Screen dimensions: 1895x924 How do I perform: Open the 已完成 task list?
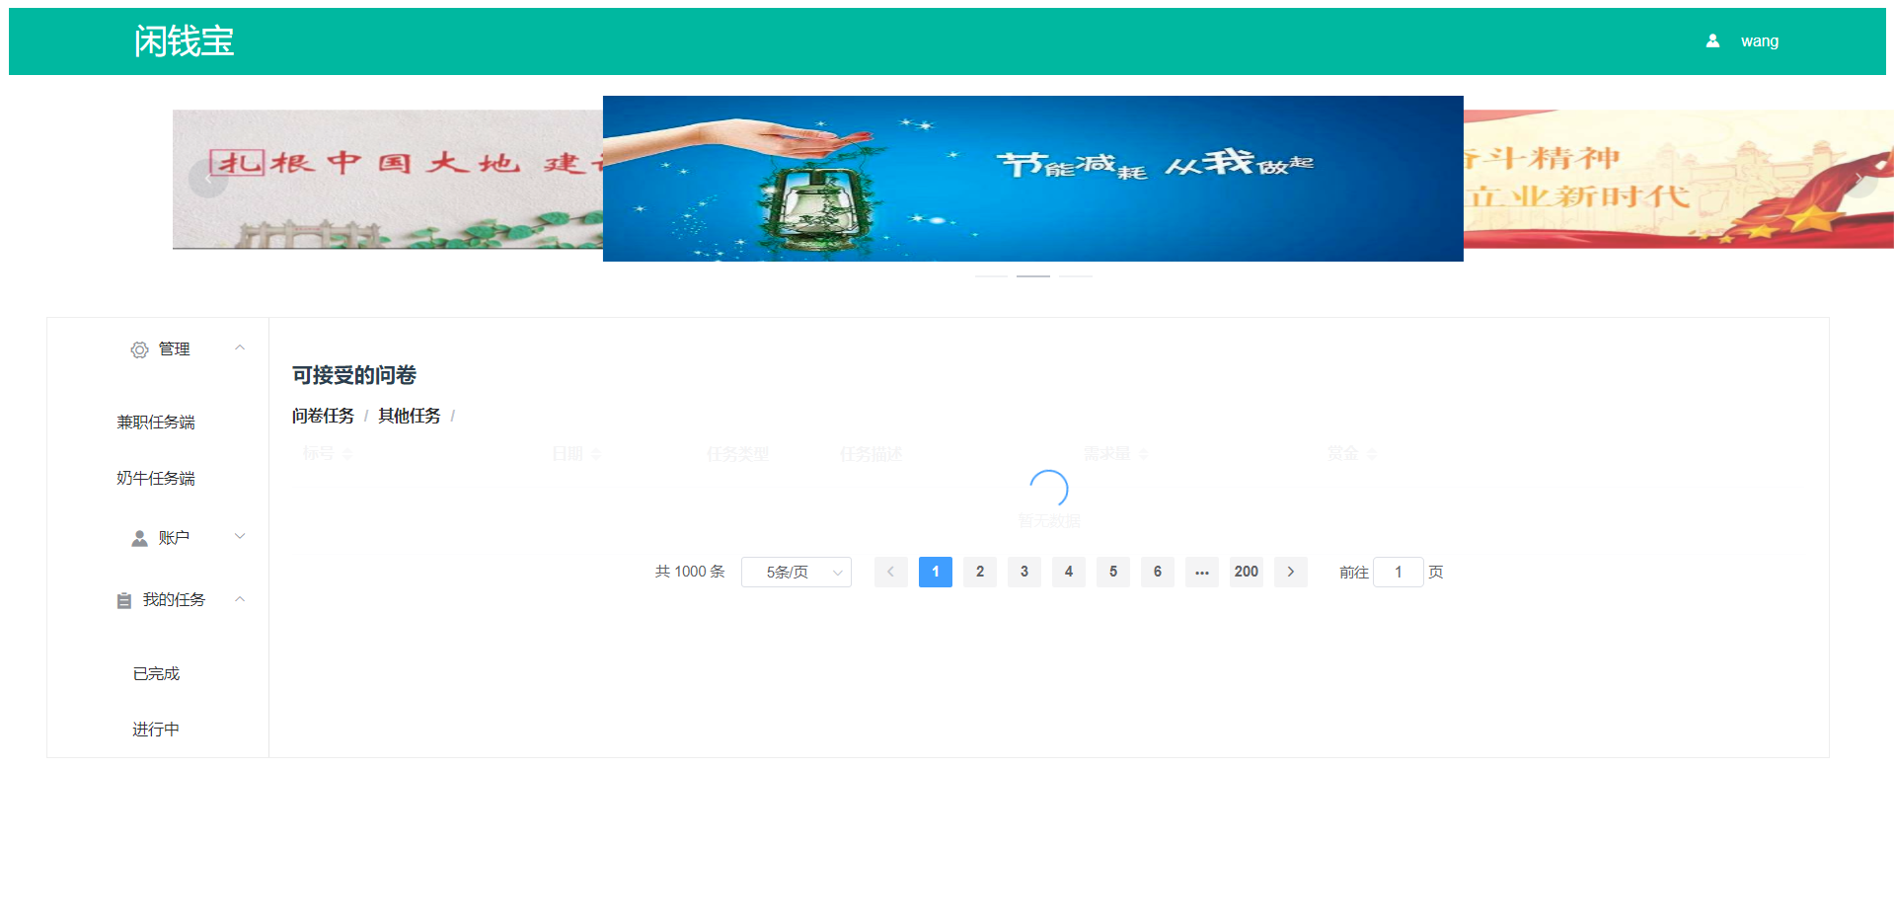(156, 673)
